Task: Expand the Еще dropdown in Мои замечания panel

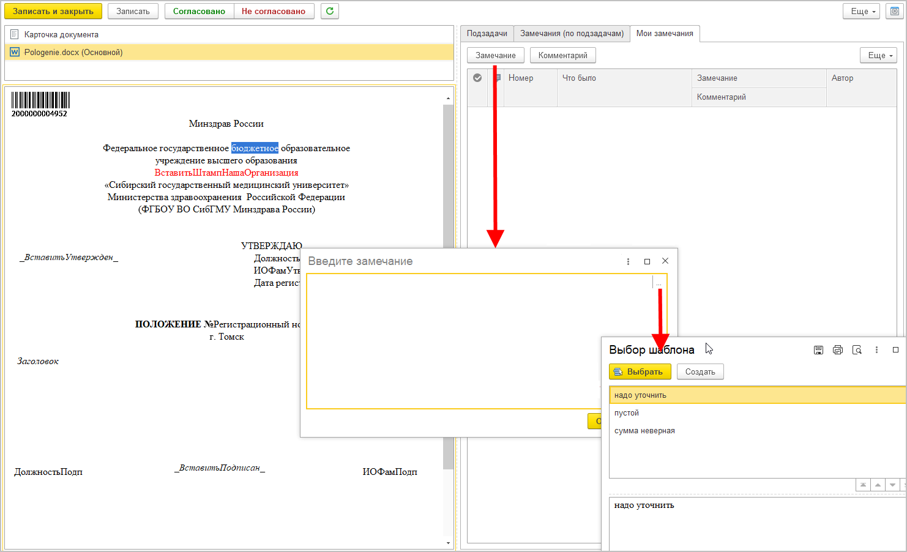Action: click(878, 55)
